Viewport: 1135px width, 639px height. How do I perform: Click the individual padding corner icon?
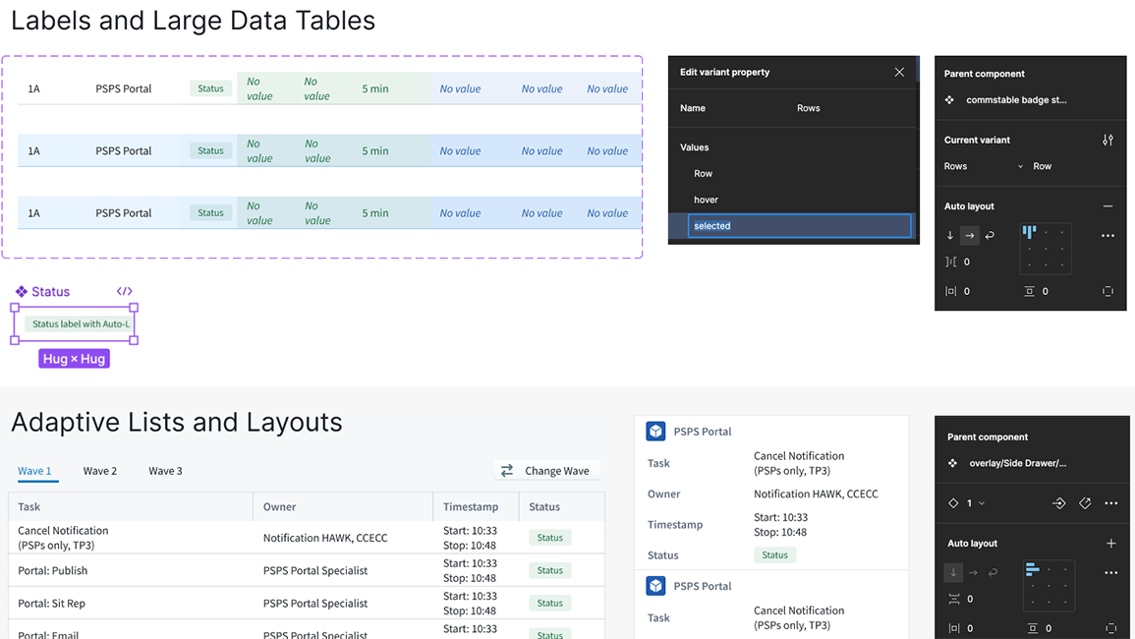1108,291
